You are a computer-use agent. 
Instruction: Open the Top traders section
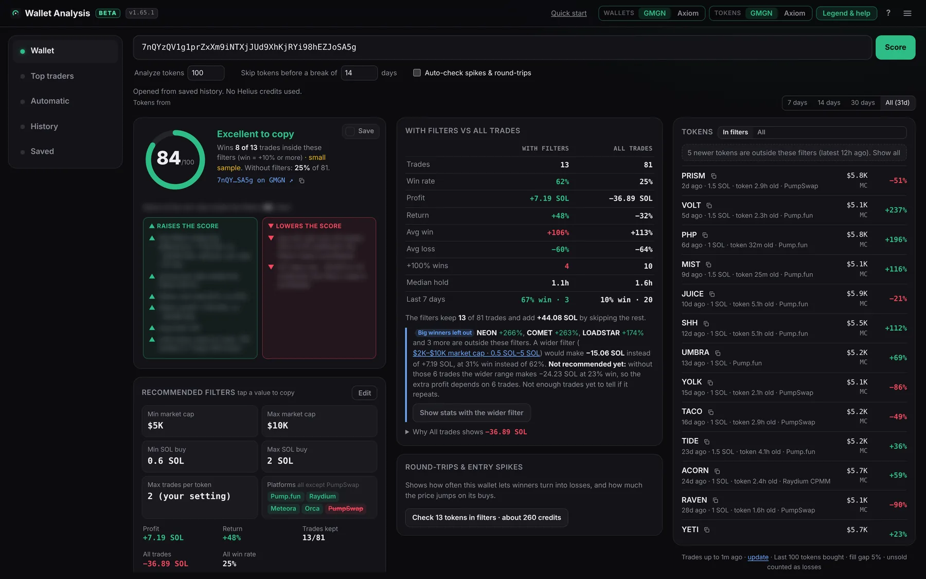65,76
